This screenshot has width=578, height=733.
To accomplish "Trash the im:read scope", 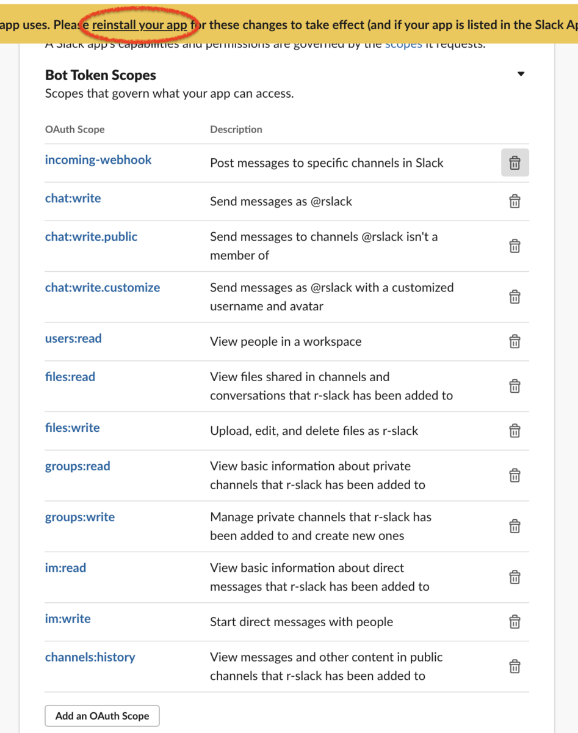I will [x=515, y=577].
